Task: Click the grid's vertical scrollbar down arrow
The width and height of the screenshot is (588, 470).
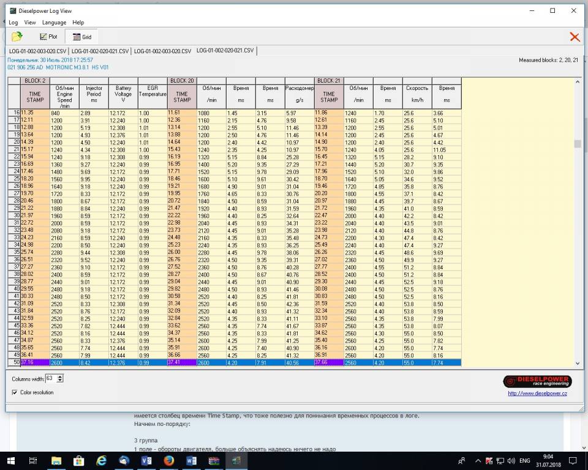Action: coord(577,363)
